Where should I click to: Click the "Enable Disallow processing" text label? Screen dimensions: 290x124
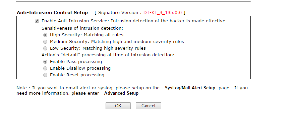point(80,68)
